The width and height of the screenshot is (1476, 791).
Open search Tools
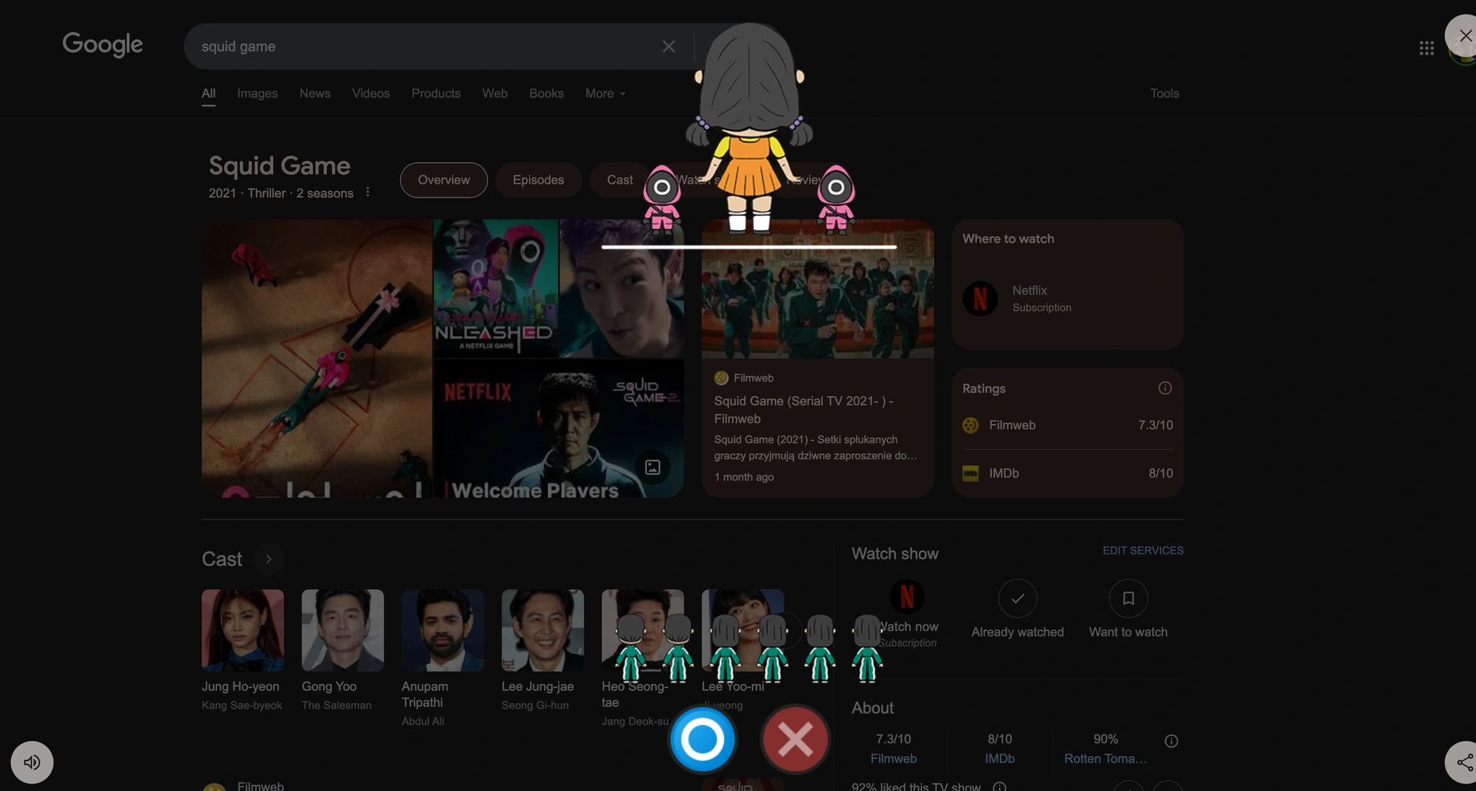point(1165,94)
